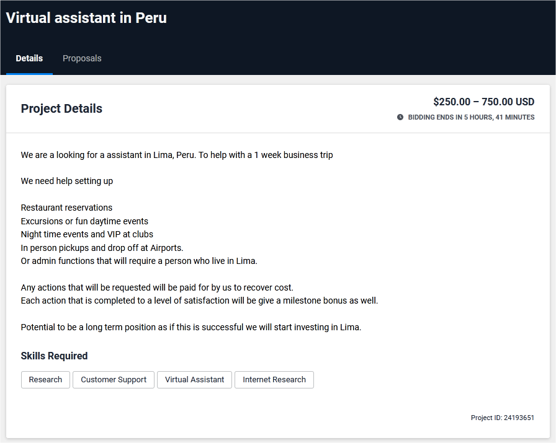The width and height of the screenshot is (556, 443).
Task: Select the price range $250.00 – 750.00 USD
Action: pyautogui.click(x=483, y=102)
